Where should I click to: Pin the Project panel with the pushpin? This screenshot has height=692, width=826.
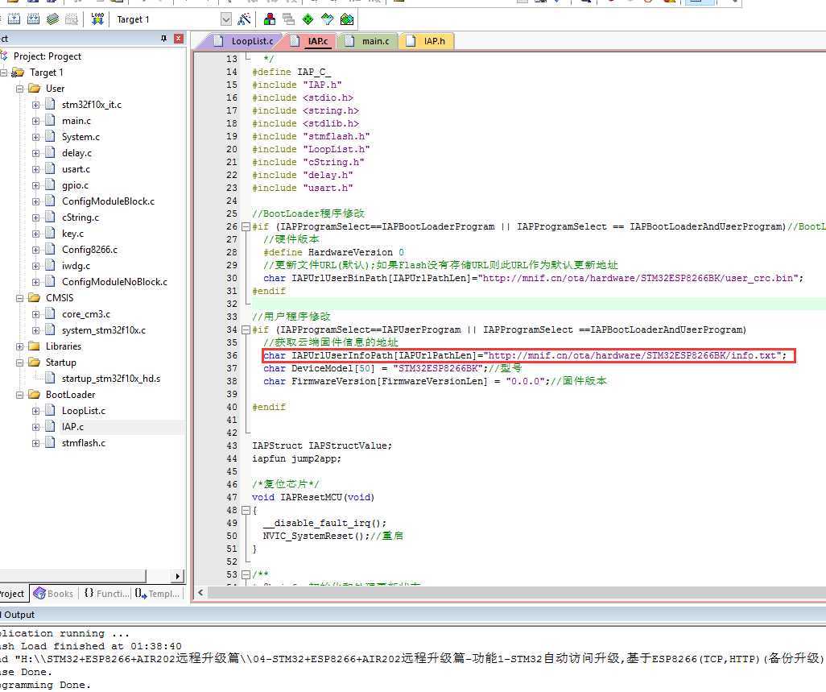click(163, 39)
